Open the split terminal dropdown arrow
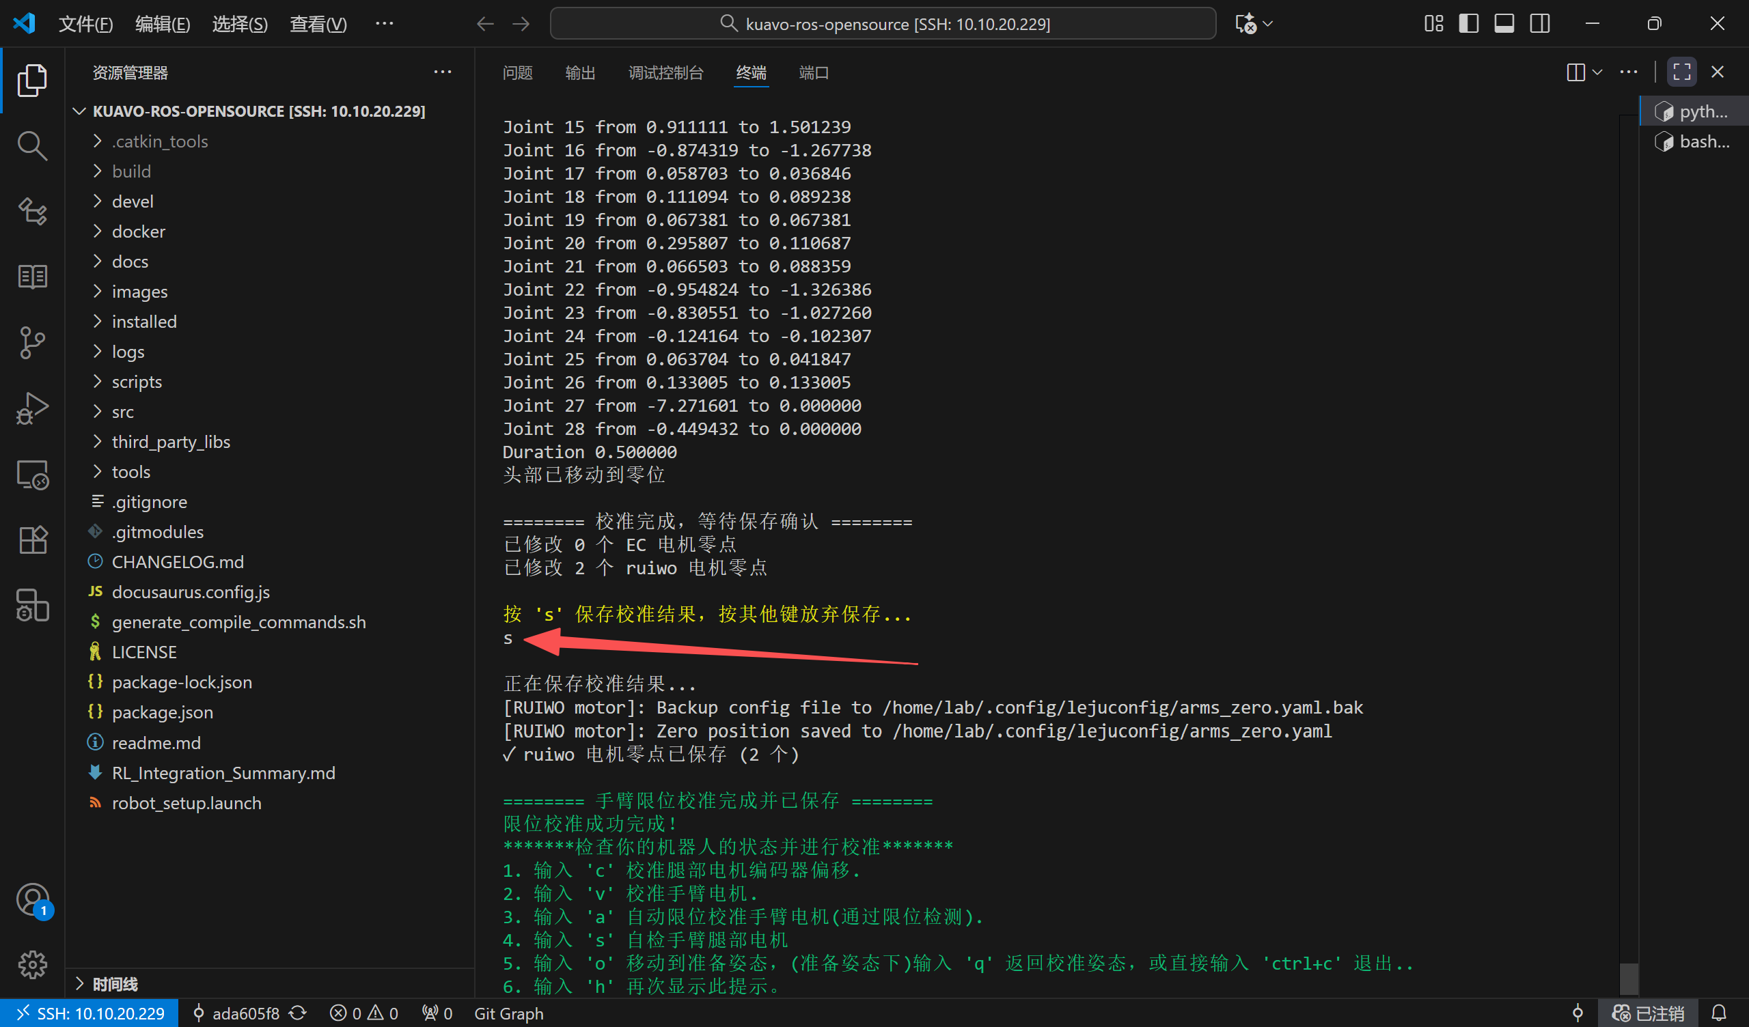This screenshot has height=1027, width=1749. 1597,72
